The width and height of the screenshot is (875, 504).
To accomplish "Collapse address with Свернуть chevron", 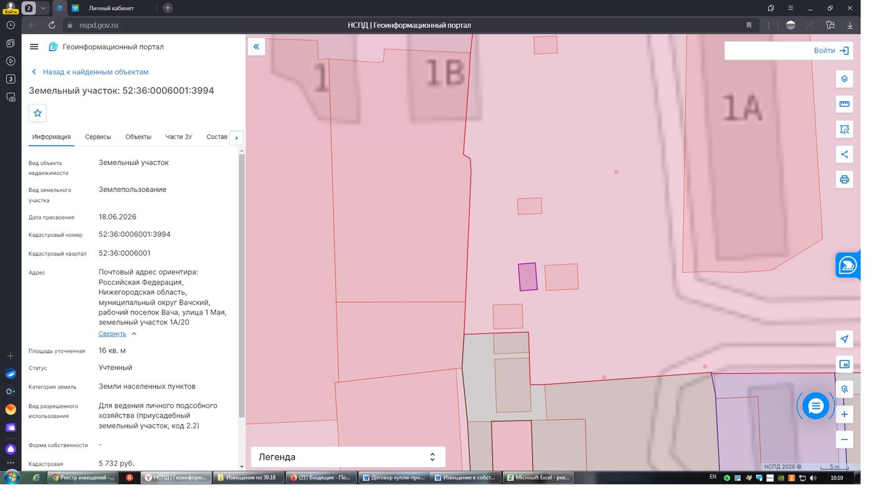I will point(118,334).
